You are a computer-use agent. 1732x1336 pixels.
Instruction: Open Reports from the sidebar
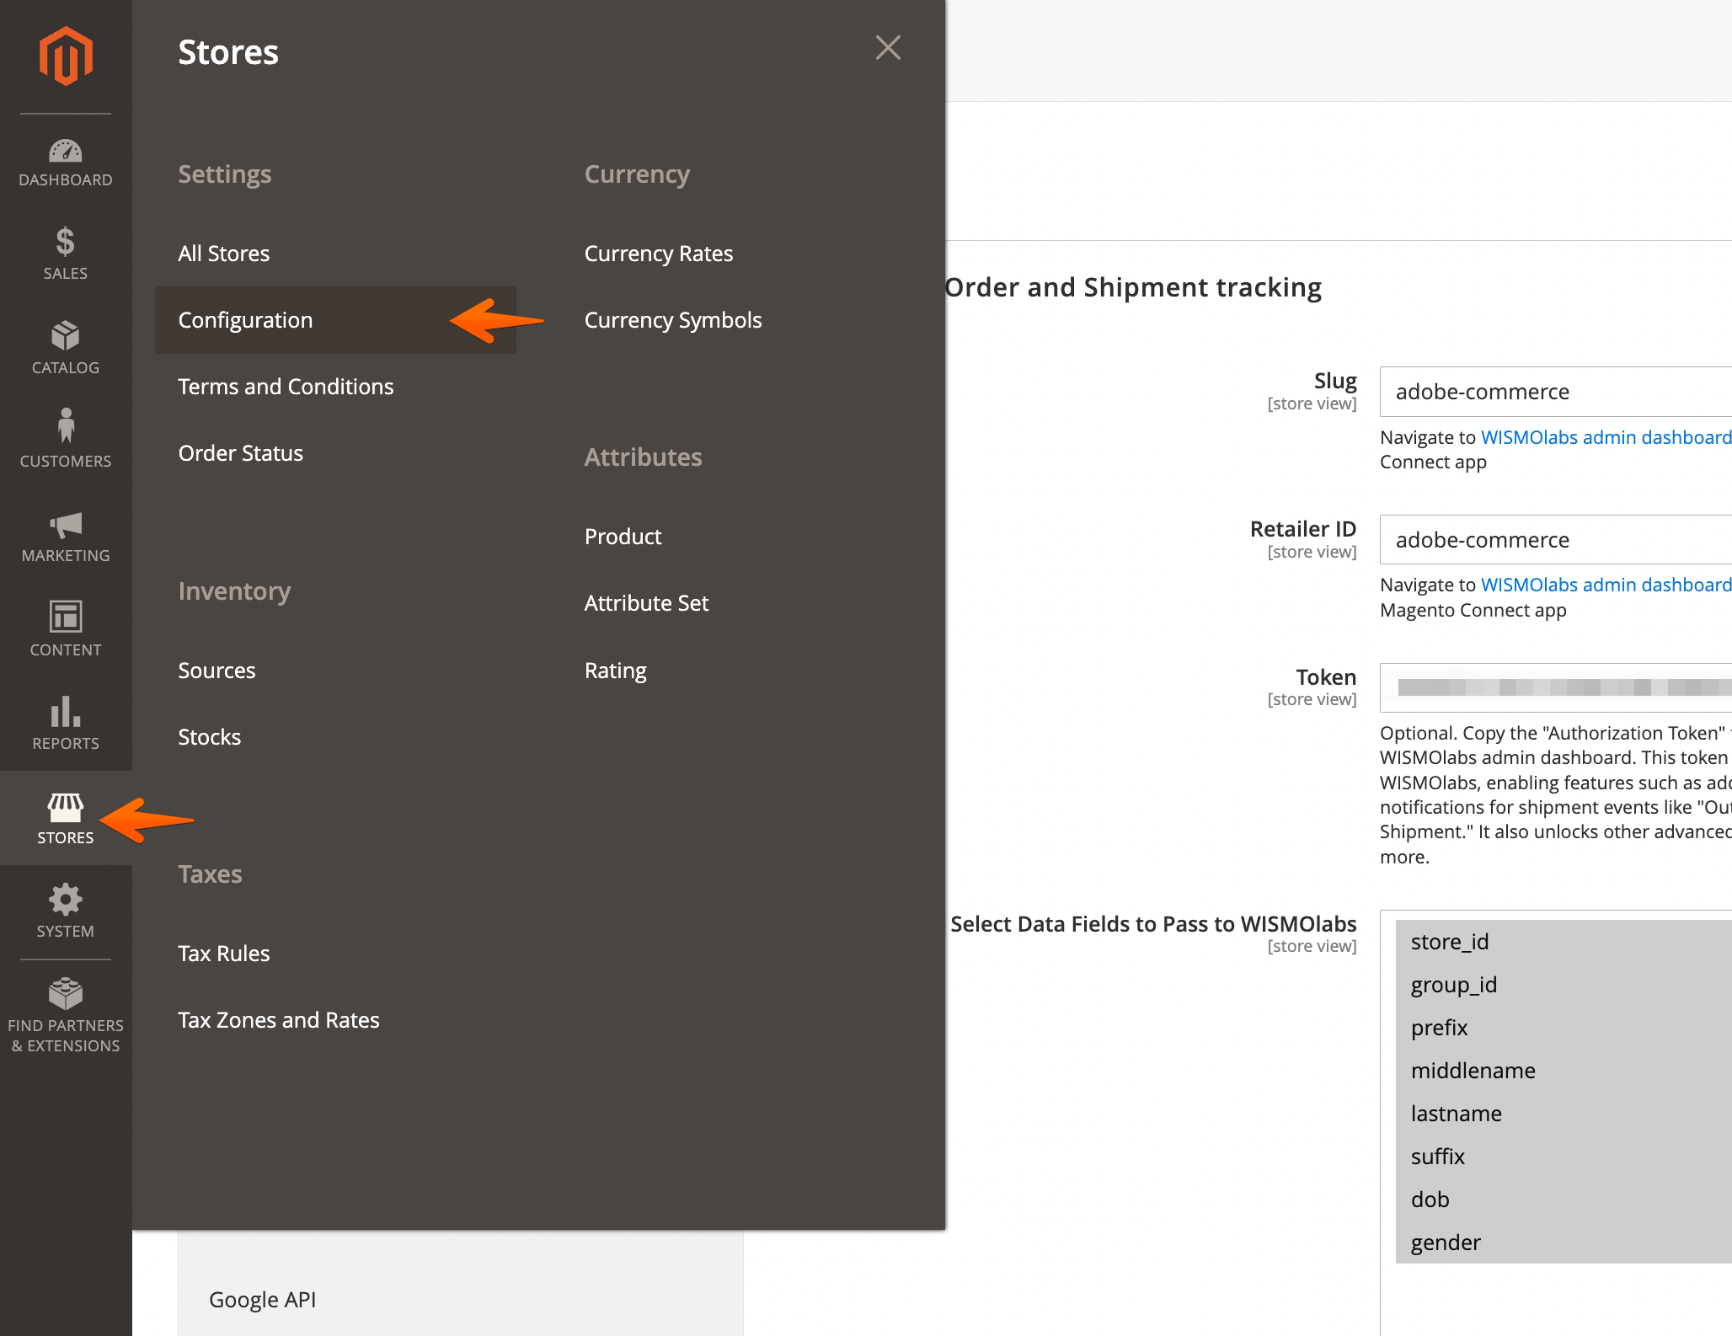coord(65,724)
